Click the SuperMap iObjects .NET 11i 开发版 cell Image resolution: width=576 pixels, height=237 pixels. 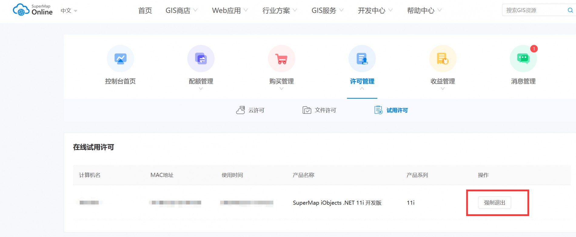click(x=337, y=203)
